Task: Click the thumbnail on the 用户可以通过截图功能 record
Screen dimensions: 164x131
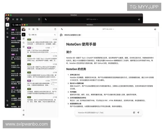Action: (x=54, y=83)
